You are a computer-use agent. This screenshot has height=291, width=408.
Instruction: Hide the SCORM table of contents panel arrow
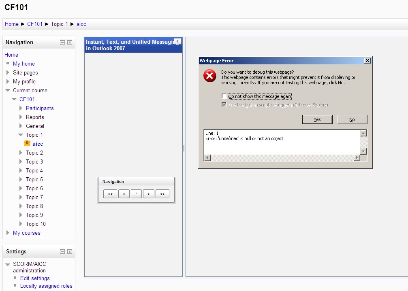178,41
